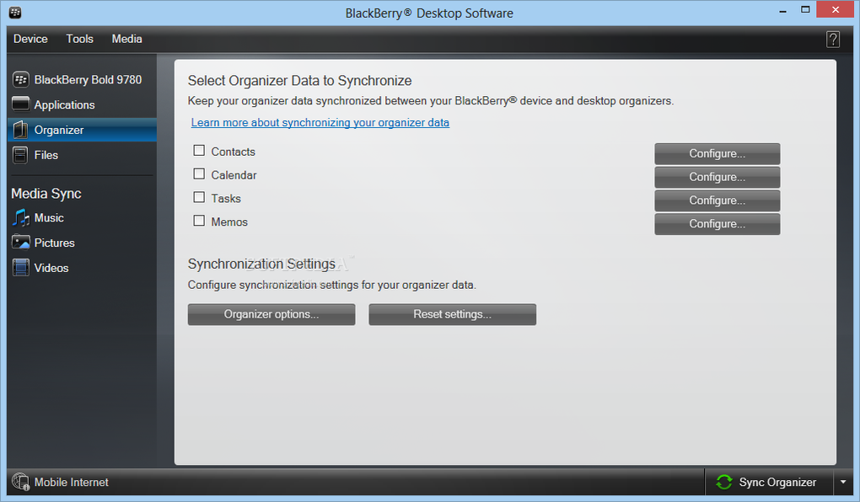Close the BlackBerry Desktop Software window

coord(835,9)
